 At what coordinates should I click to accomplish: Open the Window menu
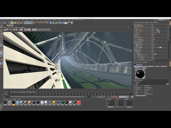point(78,20)
